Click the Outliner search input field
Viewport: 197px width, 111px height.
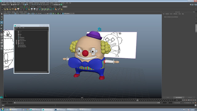32,29
